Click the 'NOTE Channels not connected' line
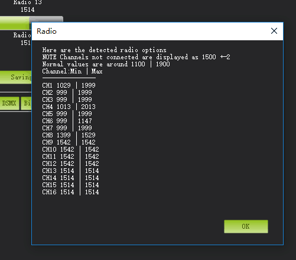Screen dimensions: 296x260 (136, 57)
